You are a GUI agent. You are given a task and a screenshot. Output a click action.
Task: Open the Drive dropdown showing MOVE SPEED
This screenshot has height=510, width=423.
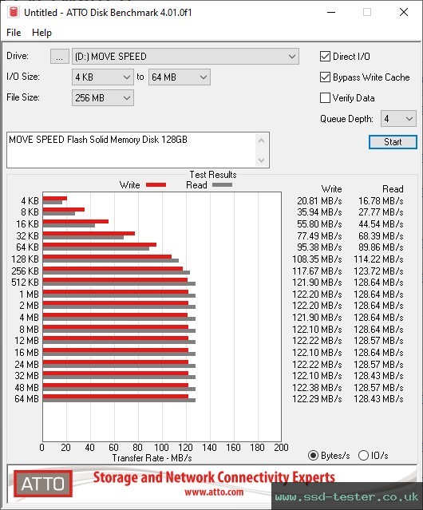point(185,57)
